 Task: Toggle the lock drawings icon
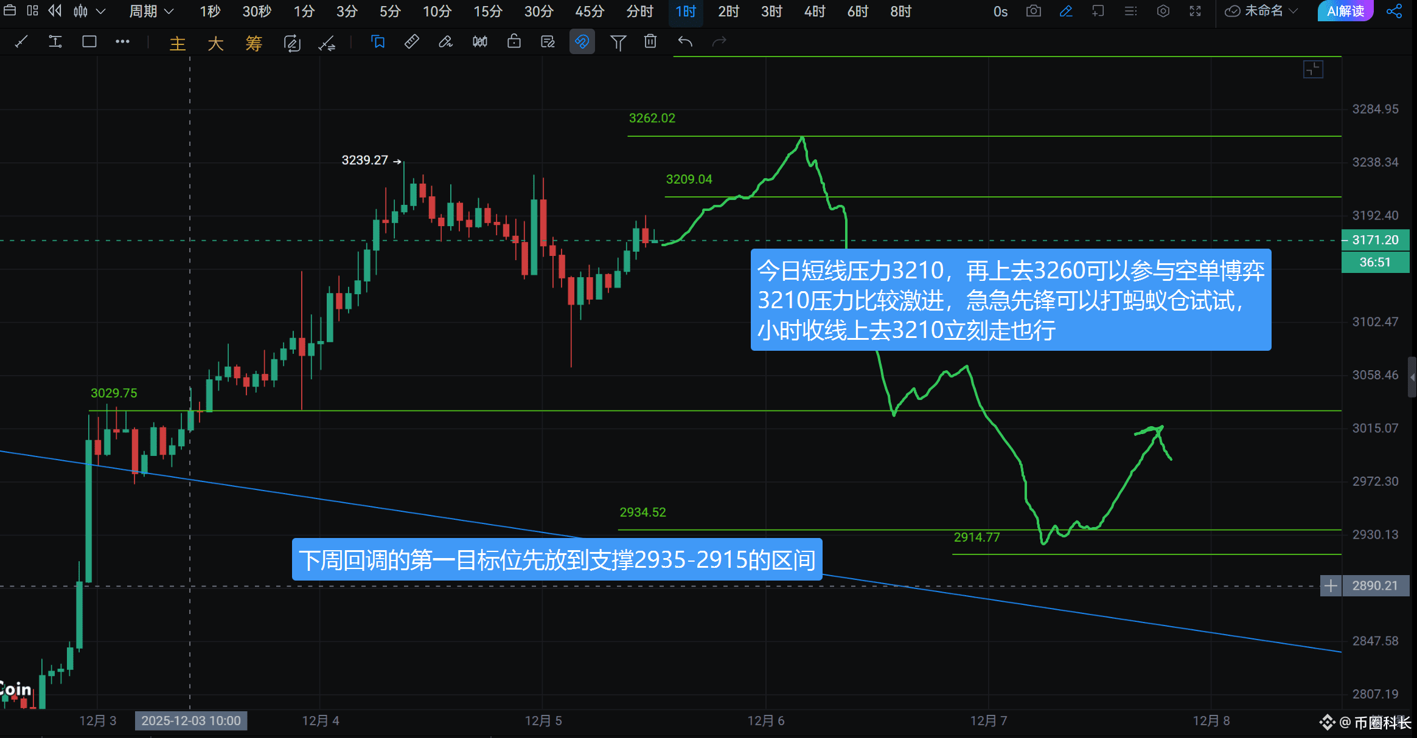click(x=514, y=42)
